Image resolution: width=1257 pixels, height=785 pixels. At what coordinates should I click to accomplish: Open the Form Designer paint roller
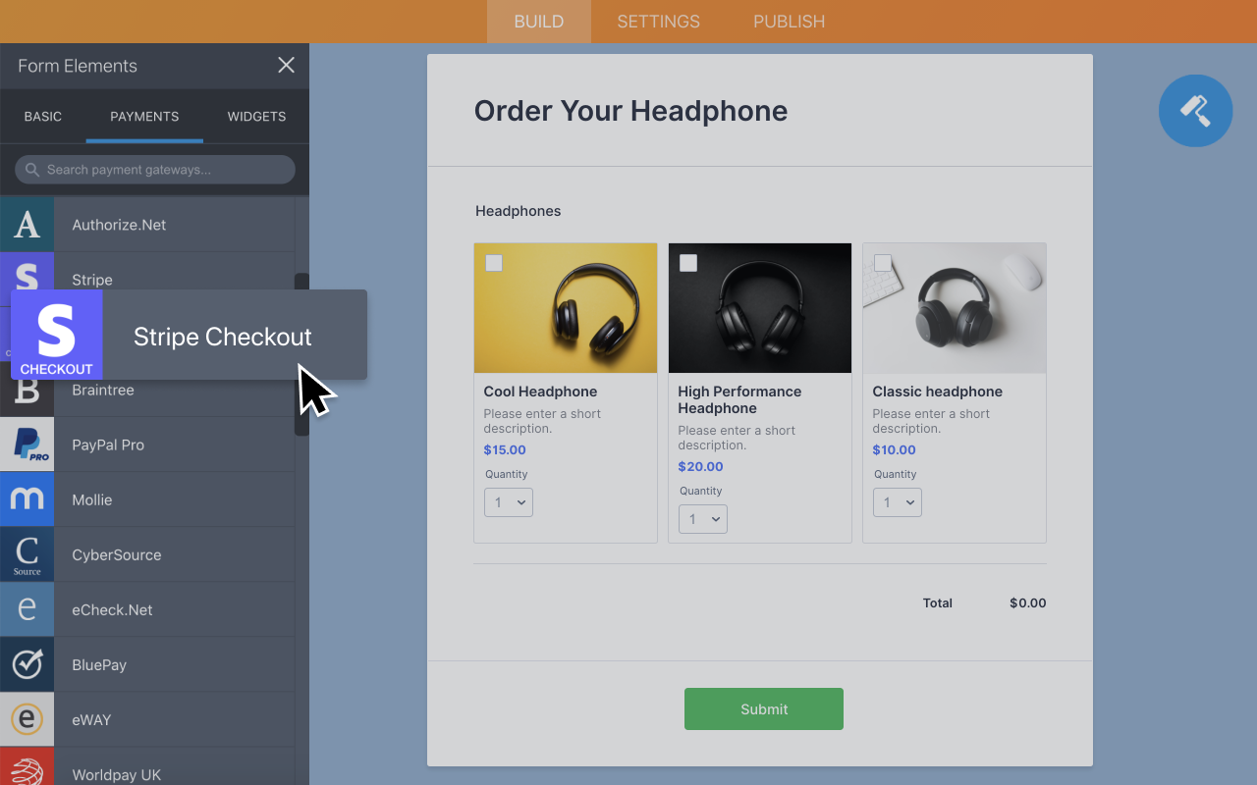pos(1195,111)
